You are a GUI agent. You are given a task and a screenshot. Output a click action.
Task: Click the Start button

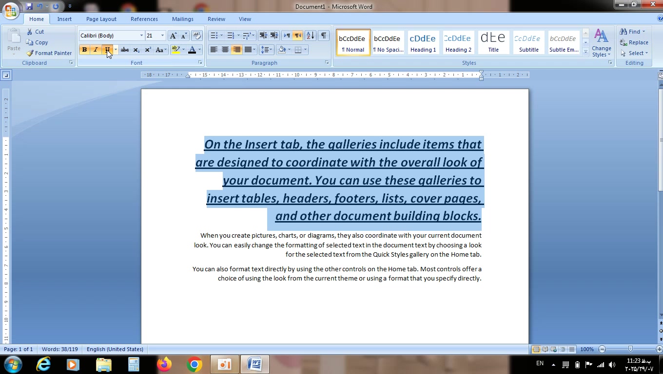[x=13, y=364]
